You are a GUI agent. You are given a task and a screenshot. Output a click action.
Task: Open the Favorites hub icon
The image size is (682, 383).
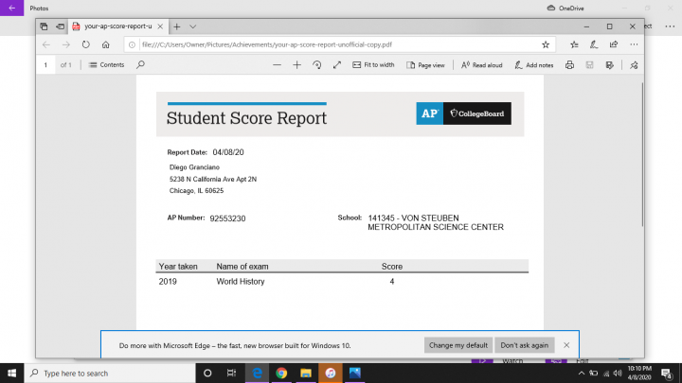click(x=574, y=44)
